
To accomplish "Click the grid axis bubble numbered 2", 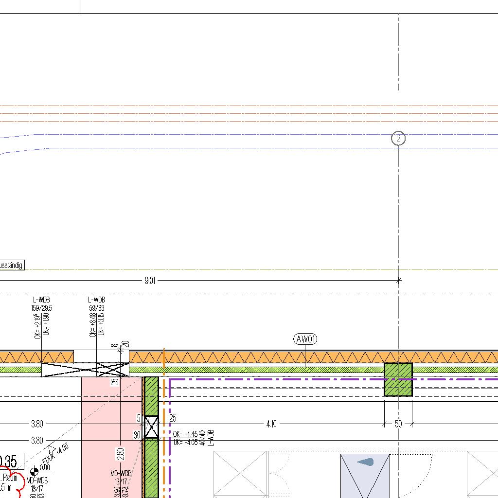I will click(398, 139).
